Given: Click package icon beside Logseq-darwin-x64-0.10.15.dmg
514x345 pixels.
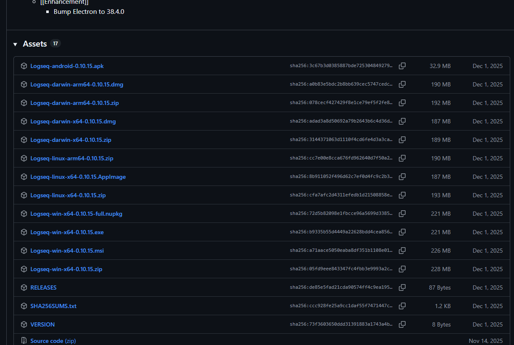Looking at the screenshot, I should coord(24,121).
